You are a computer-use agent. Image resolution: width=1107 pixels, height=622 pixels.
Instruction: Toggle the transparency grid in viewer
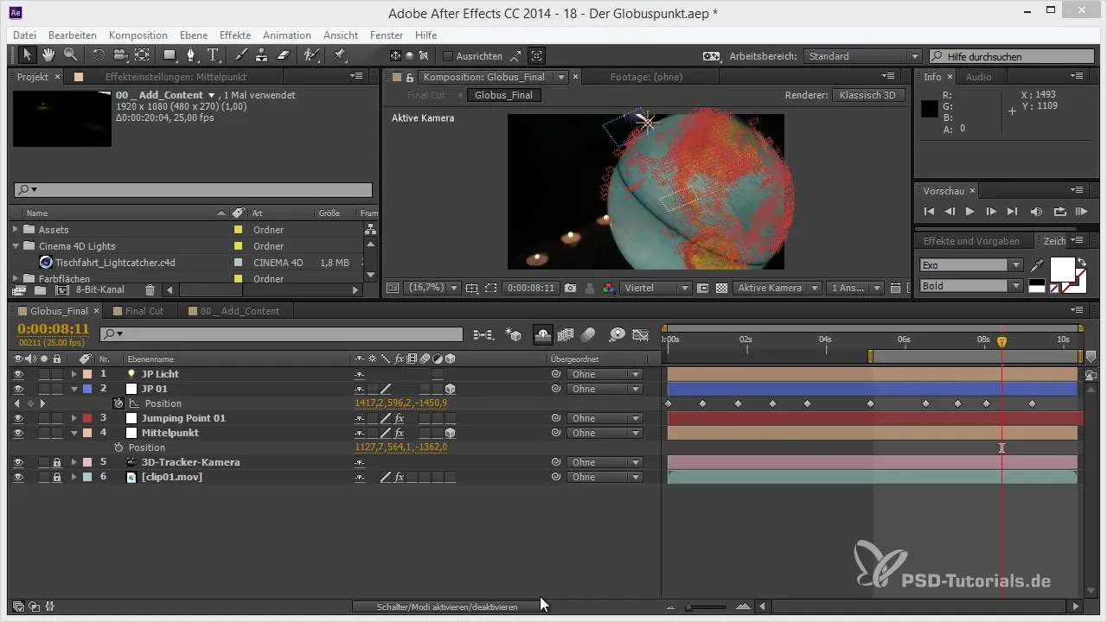tap(721, 288)
